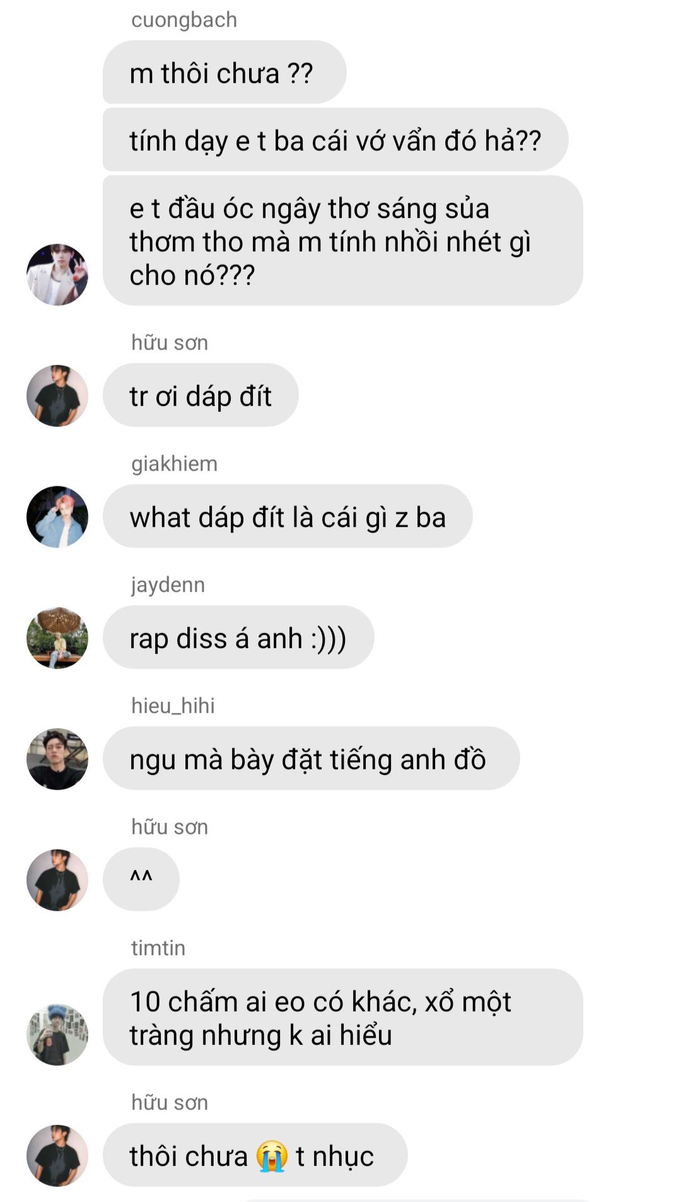
Task: Tap the '^^' message bubble
Action: (x=141, y=880)
